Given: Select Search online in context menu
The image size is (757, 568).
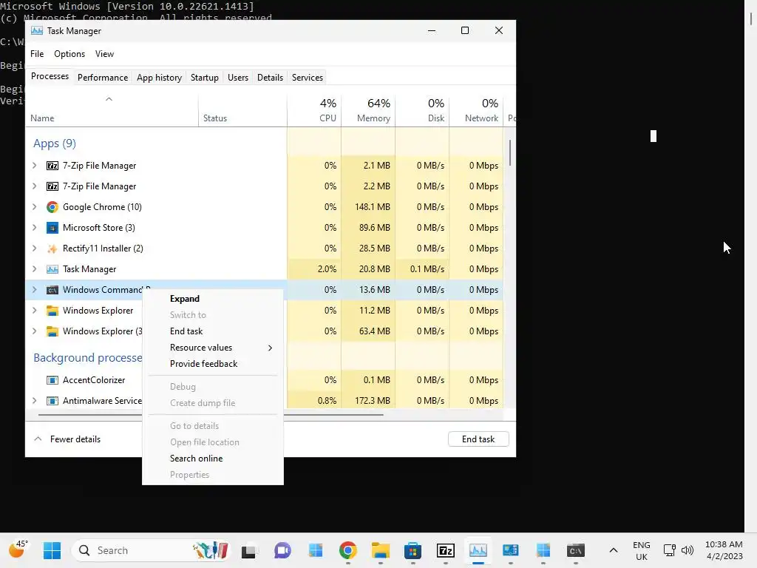Looking at the screenshot, I should pyautogui.click(x=213, y=459).
